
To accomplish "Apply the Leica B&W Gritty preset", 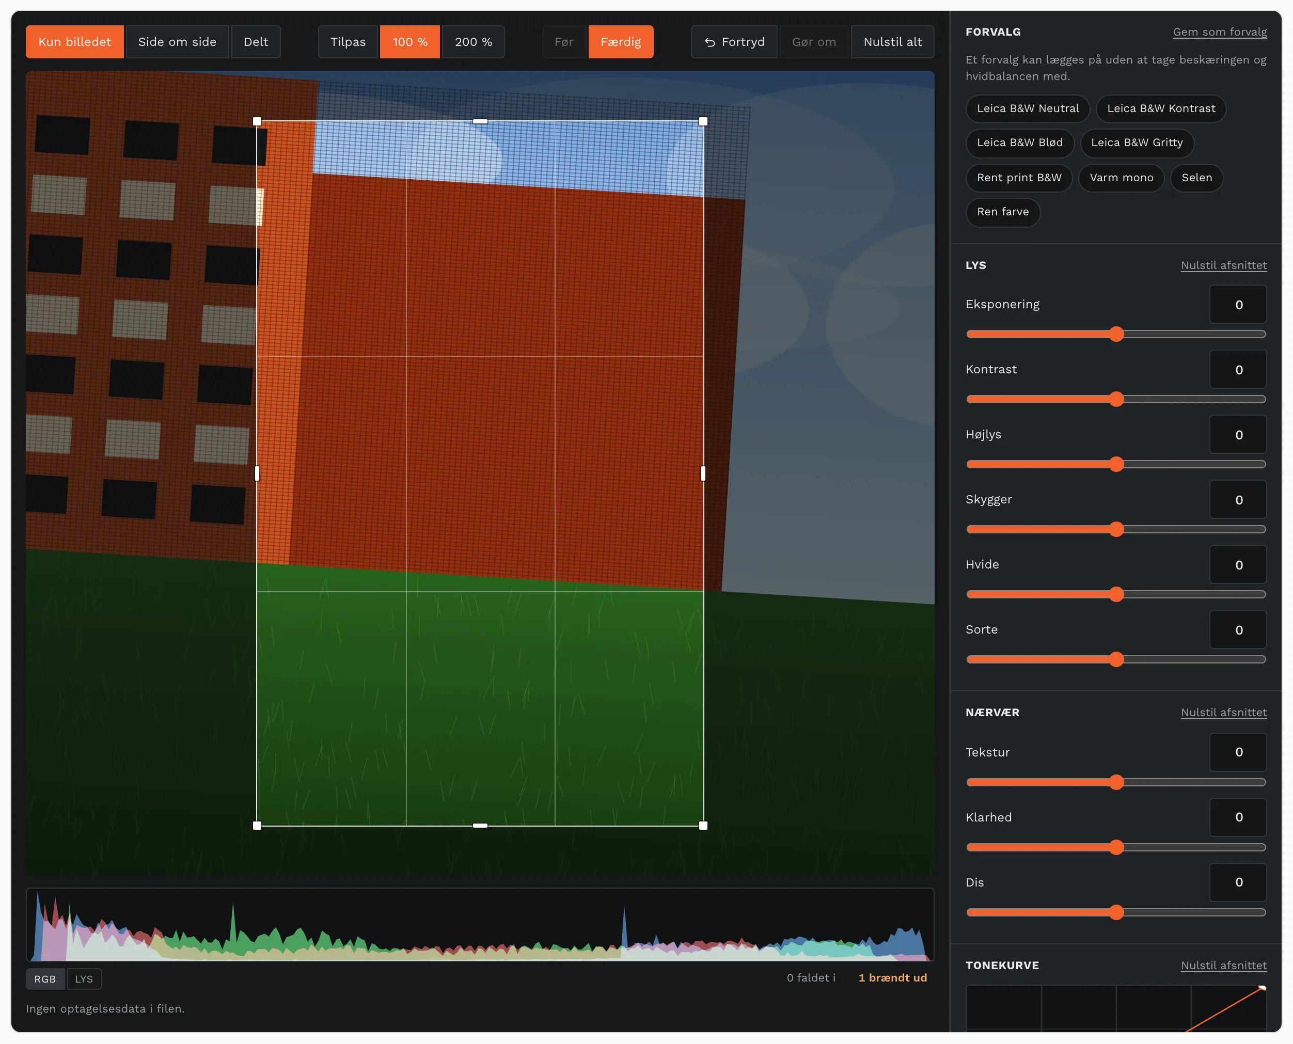I will (1137, 143).
